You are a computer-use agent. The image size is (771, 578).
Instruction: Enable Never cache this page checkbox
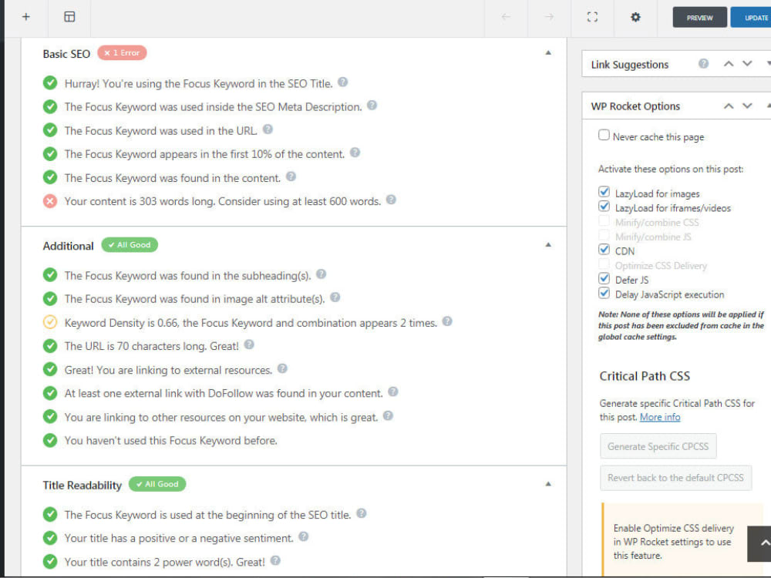tap(604, 135)
